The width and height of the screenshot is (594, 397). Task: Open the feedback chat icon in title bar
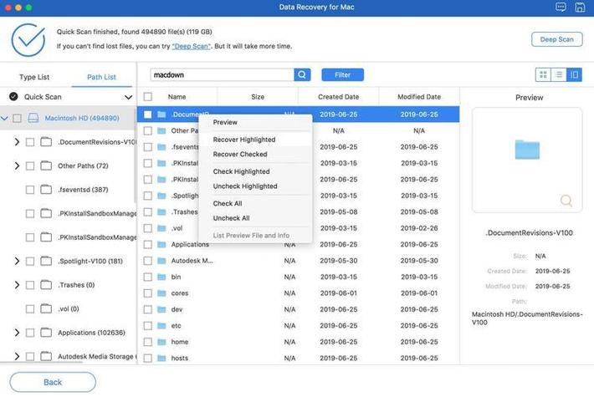(561, 7)
